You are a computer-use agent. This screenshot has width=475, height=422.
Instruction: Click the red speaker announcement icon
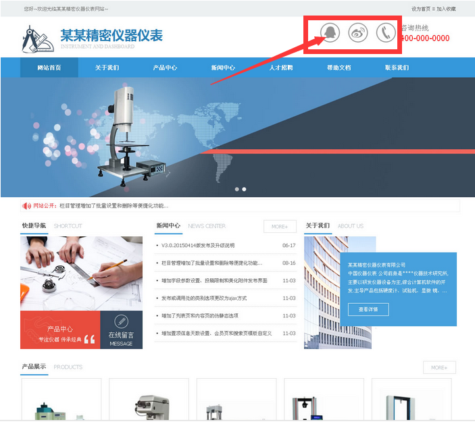click(x=26, y=206)
